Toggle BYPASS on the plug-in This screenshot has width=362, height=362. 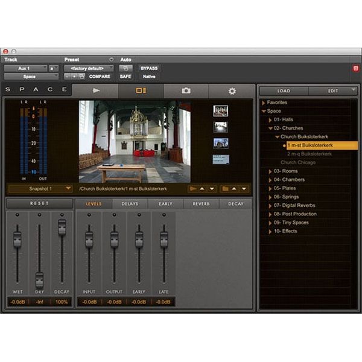(x=149, y=68)
